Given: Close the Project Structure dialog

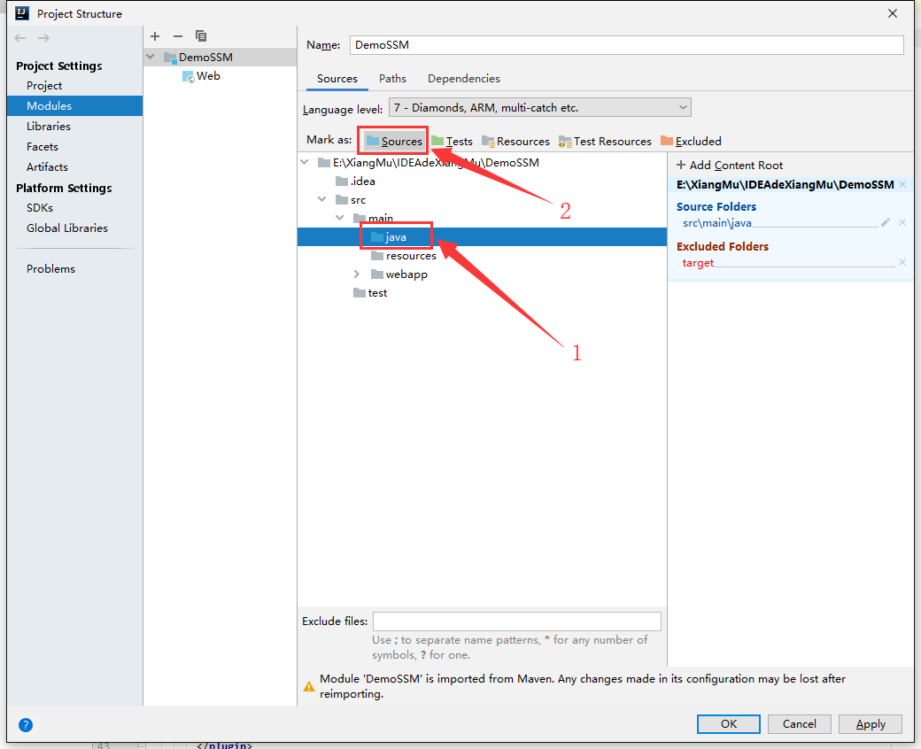Looking at the screenshot, I should tap(893, 13).
